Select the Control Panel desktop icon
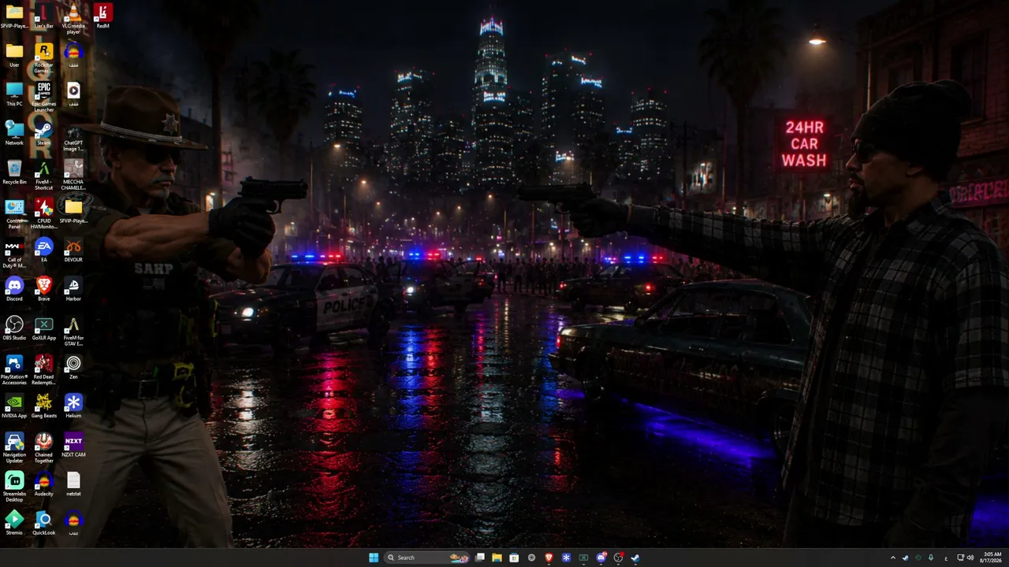 [14, 213]
